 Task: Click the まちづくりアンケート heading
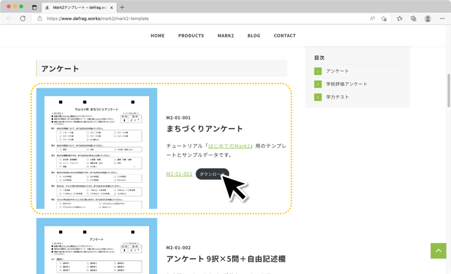tap(204, 128)
